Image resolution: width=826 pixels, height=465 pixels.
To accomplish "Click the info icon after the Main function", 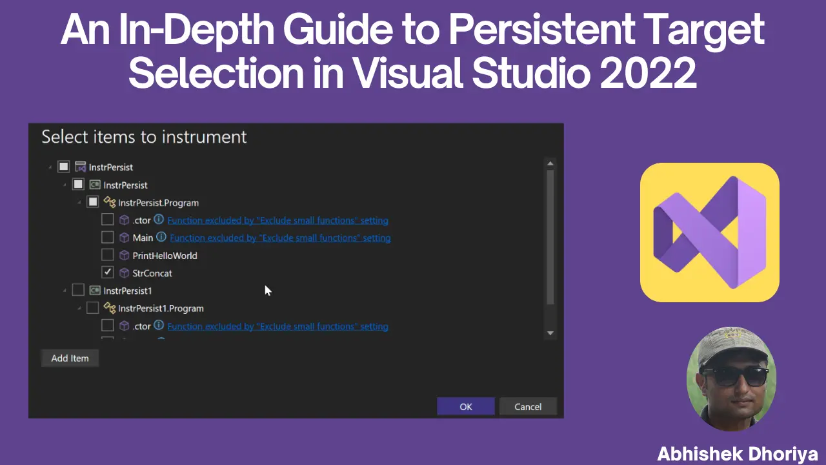I will coord(161,237).
